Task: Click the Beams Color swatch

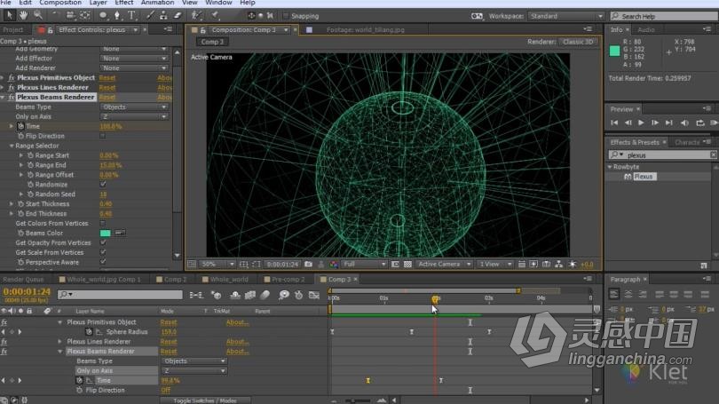Action: [105, 233]
